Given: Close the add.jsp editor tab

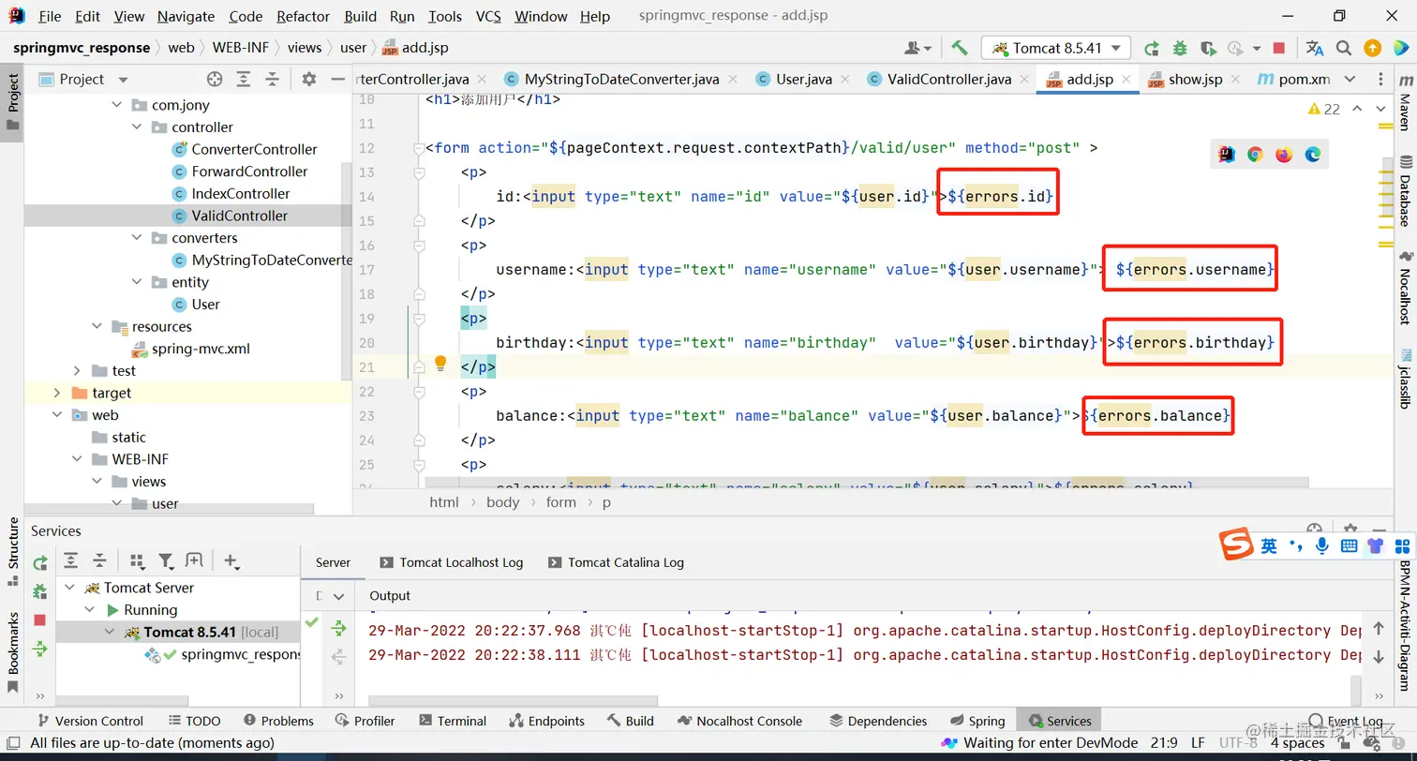Looking at the screenshot, I should click(x=1127, y=79).
